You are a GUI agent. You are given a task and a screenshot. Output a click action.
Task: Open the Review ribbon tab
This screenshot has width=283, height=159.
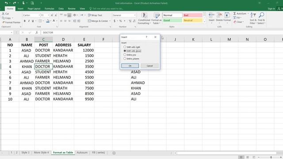click(x=72, y=9)
